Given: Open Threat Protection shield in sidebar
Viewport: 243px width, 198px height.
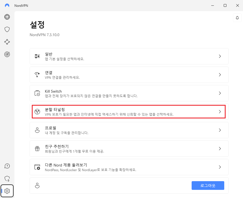Looking at the screenshot, I should pos(7,29).
